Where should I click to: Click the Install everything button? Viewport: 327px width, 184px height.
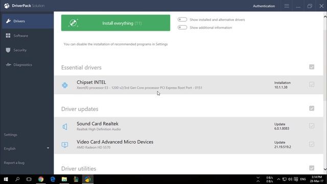click(115, 23)
